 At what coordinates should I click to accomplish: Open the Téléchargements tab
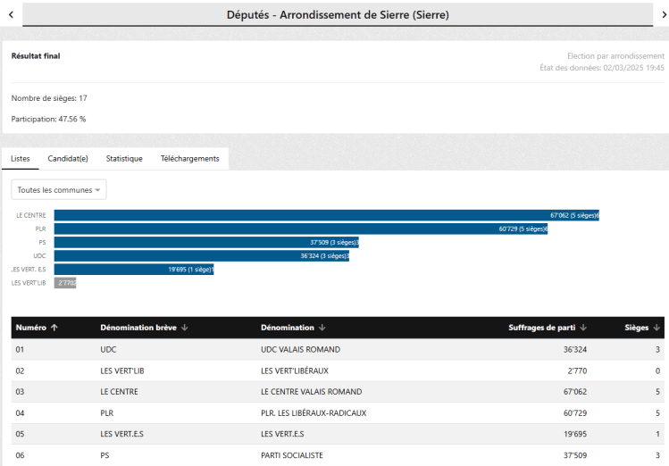point(189,159)
